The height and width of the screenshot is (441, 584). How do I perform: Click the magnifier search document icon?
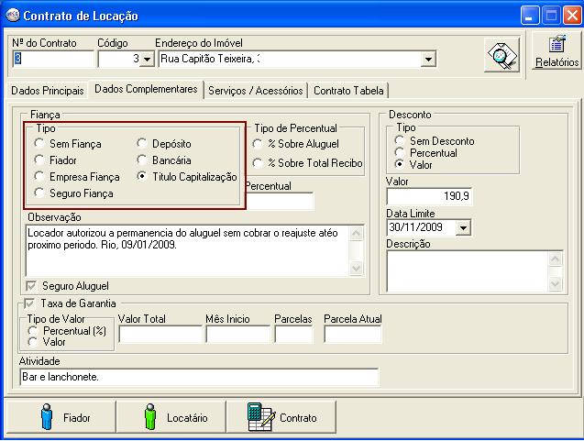pos(501,55)
